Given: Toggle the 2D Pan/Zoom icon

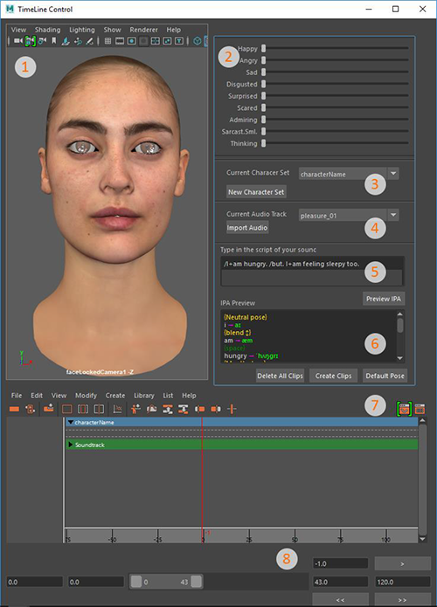Looking at the screenshot, I should 78,41.
